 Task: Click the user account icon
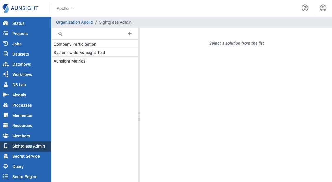[323, 8]
